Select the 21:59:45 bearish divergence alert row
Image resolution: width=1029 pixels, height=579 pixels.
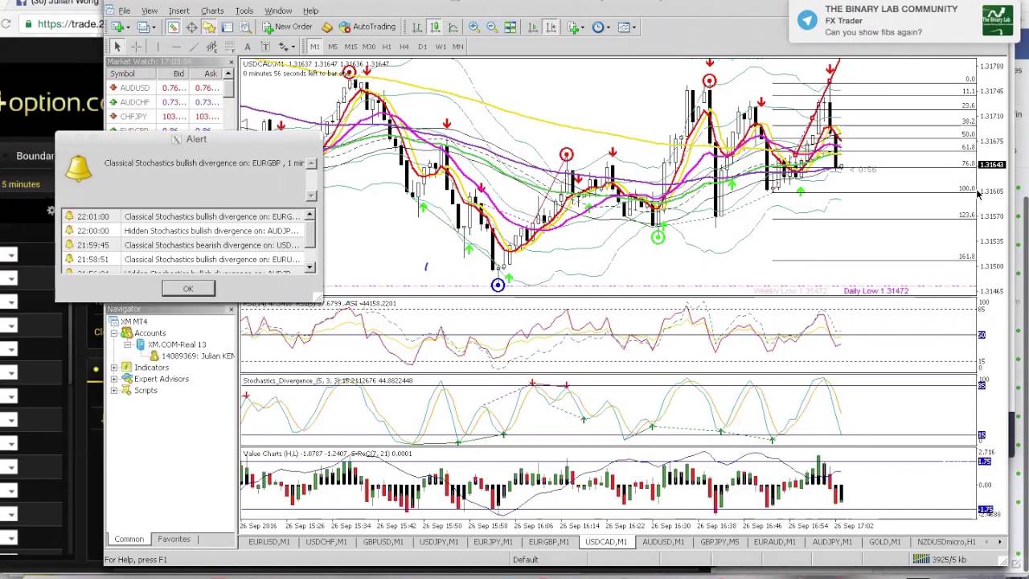click(x=183, y=245)
